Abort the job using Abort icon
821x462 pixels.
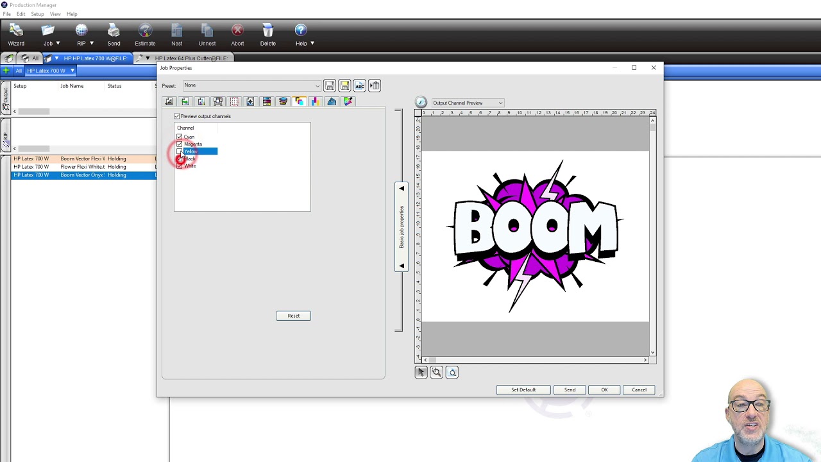click(x=237, y=35)
